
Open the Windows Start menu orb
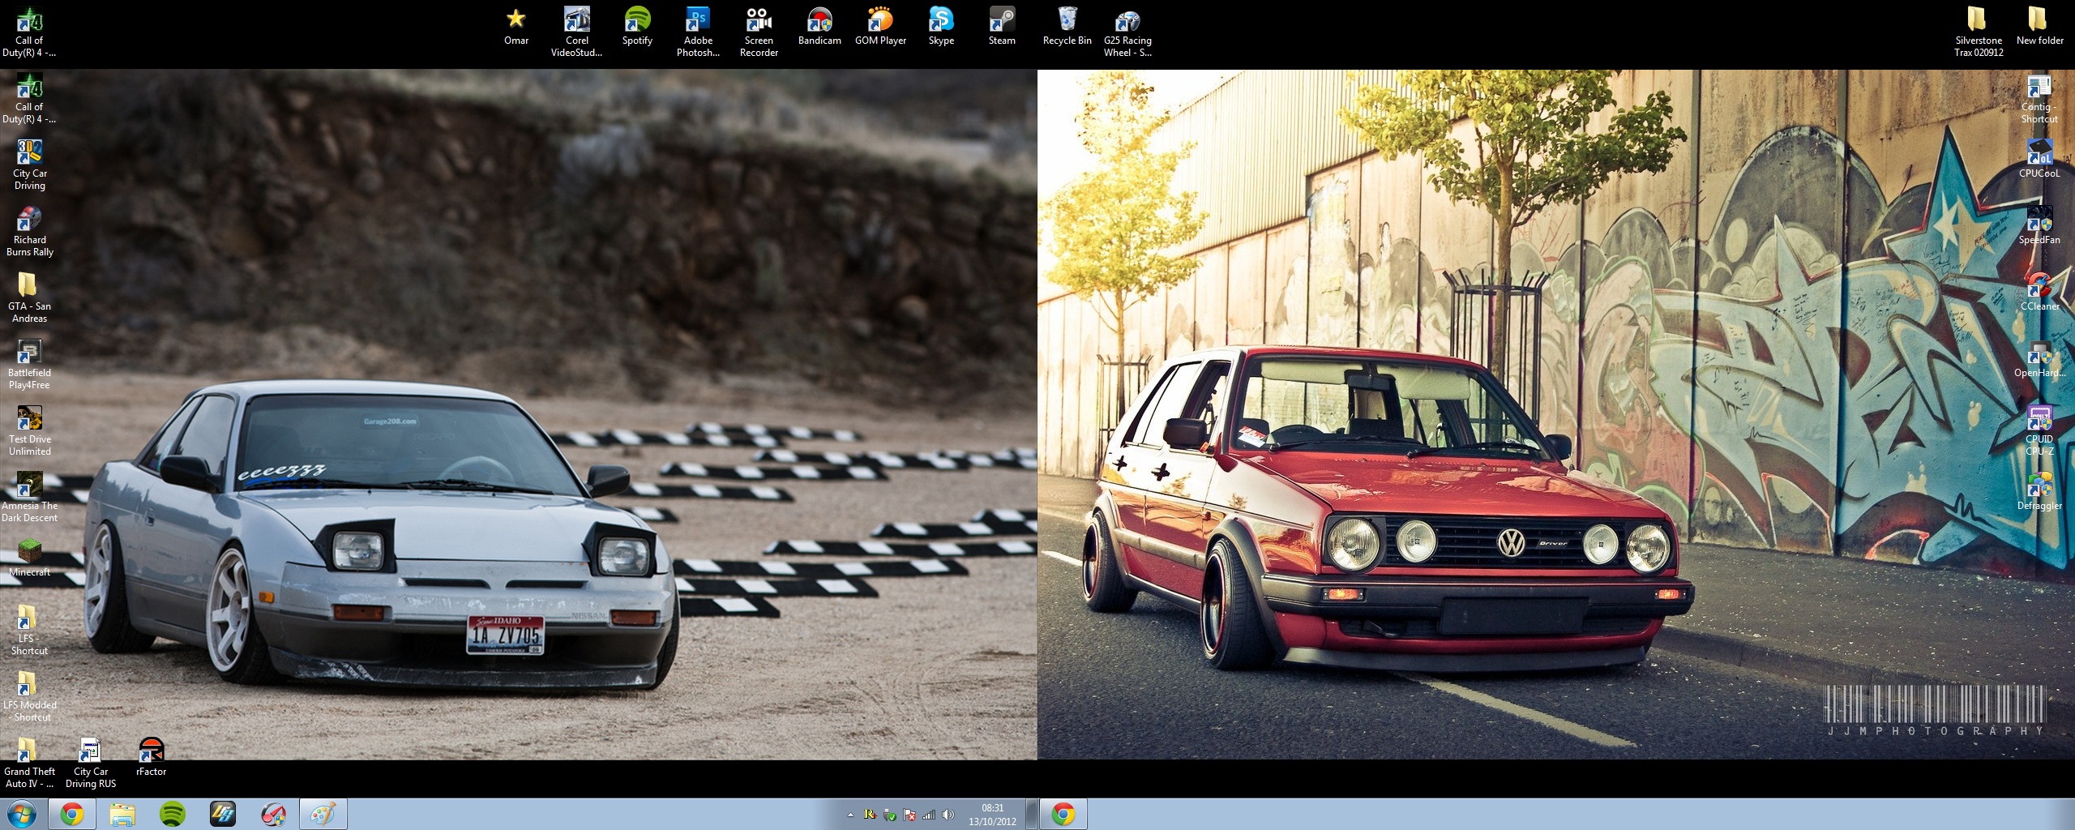click(x=22, y=814)
